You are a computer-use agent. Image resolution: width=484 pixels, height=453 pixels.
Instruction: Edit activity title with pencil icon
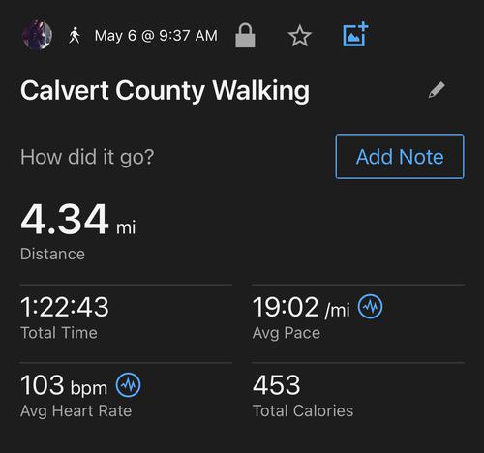437,90
